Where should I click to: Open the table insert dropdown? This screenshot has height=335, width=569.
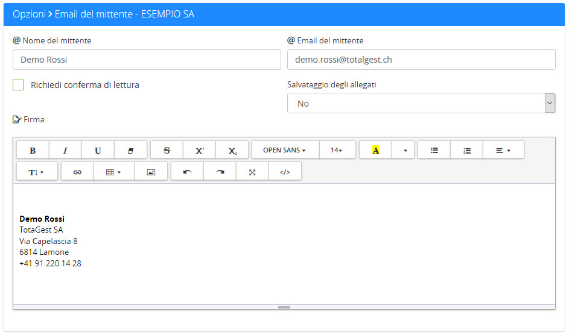[x=113, y=172]
